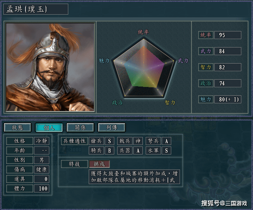Click the 槍兵 aptitude grade S
Image resolution: width=253 pixels, height=210 pixels.
tap(110, 141)
